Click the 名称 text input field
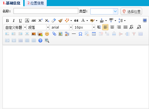Viewport: 149px width, 109px height. 46,11
